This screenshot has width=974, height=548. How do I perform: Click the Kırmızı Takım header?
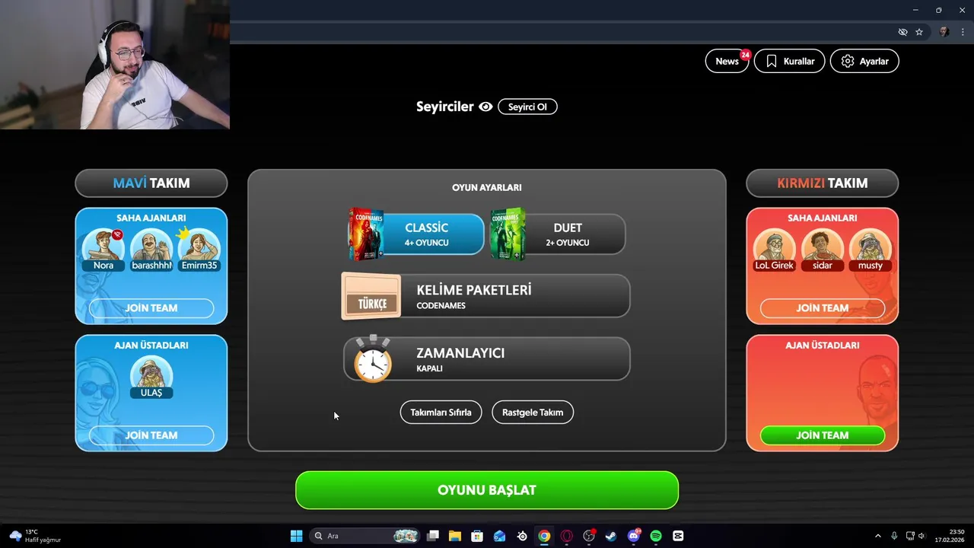823,183
